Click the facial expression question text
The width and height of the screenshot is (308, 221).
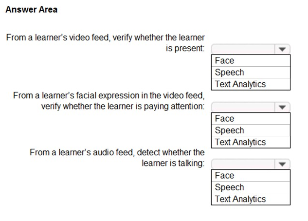[109, 101]
